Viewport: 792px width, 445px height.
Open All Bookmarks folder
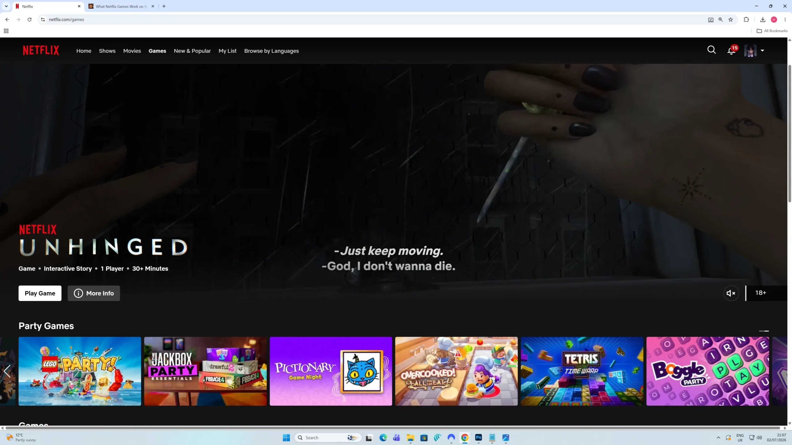(x=772, y=31)
